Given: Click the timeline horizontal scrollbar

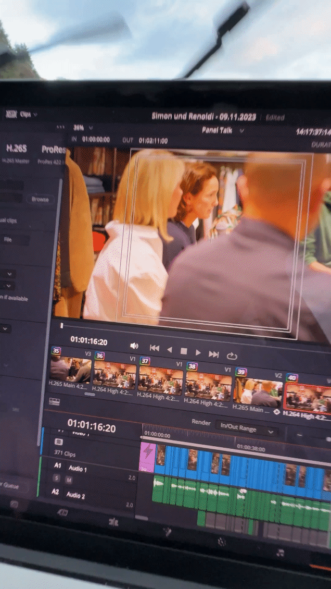Looking at the screenshot, I should (142, 518).
